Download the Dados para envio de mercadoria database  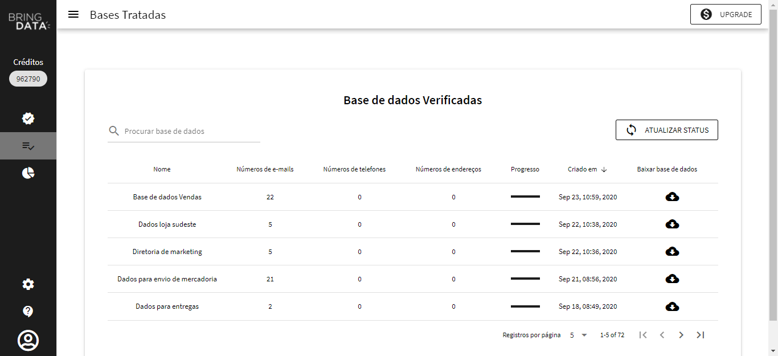point(672,279)
